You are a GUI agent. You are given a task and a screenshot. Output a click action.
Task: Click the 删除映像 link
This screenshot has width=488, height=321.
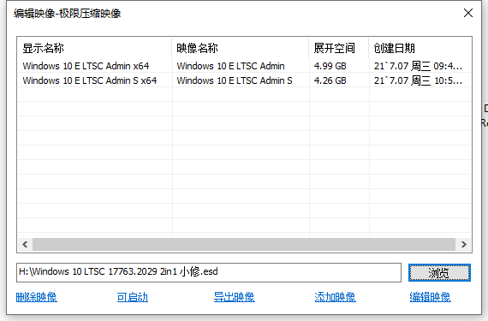(x=37, y=297)
